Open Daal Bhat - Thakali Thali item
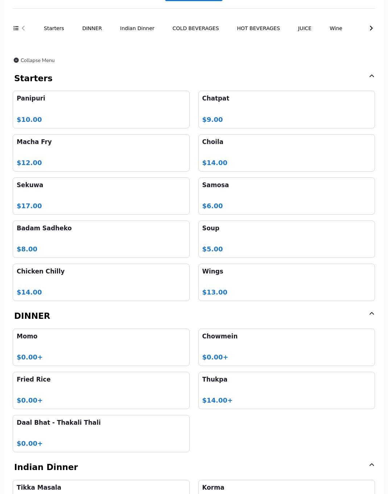This screenshot has width=388, height=494. (101, 433)
